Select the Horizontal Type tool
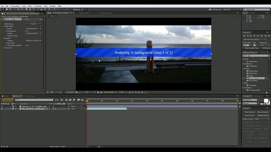This screenshot has height=152, width=271. 34,9
